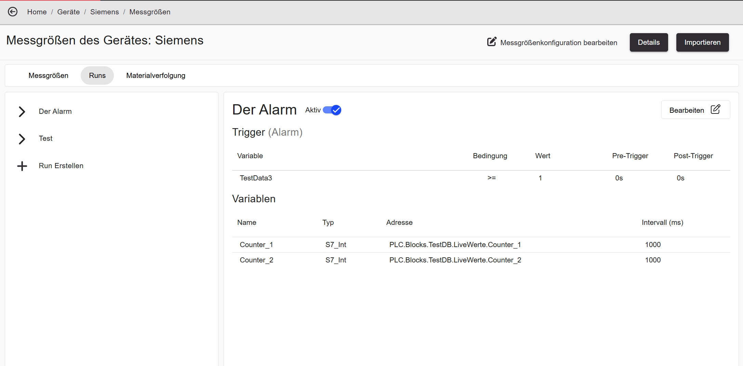Open Geräte breadcrumb link
The height and width of the screenshot is (366, 743).
[x=68, y=12]
